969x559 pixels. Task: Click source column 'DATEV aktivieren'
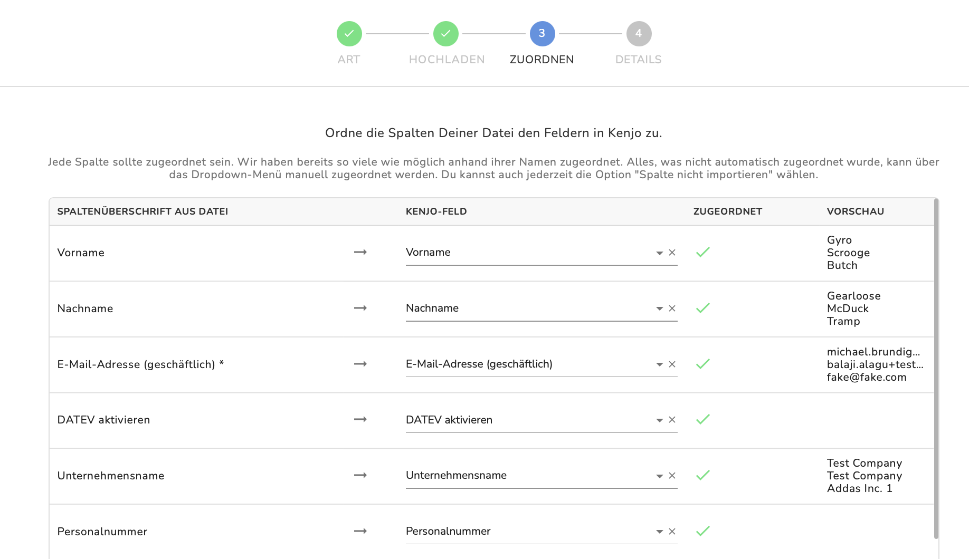coord(103,420)
